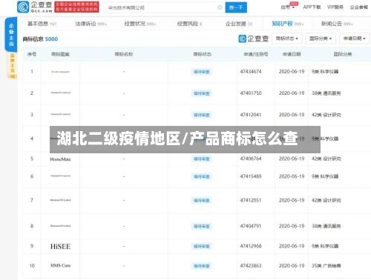371x280 pixels.
Task: Switch to the 经营风险 tab
Action: coord(189,24)
